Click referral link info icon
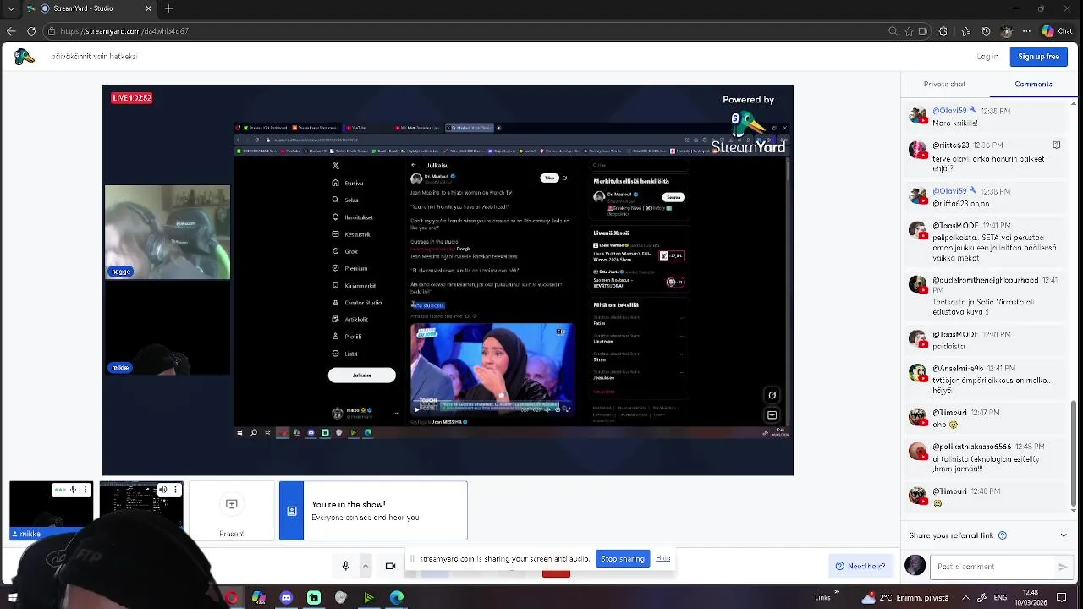Viewport: 1083px width, 609px height. [1003, 535]
